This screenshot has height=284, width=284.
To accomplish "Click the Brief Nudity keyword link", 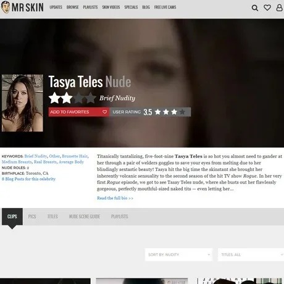I will pyautogui.click(x=36, y=156).
